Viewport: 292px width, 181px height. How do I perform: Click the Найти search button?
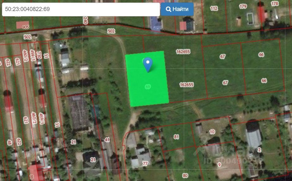[x=177, y=9]
